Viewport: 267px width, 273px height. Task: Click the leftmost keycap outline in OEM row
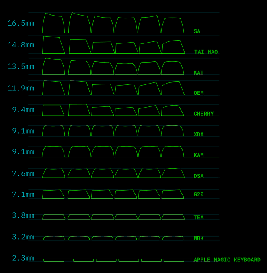click(x=53, y=88)
